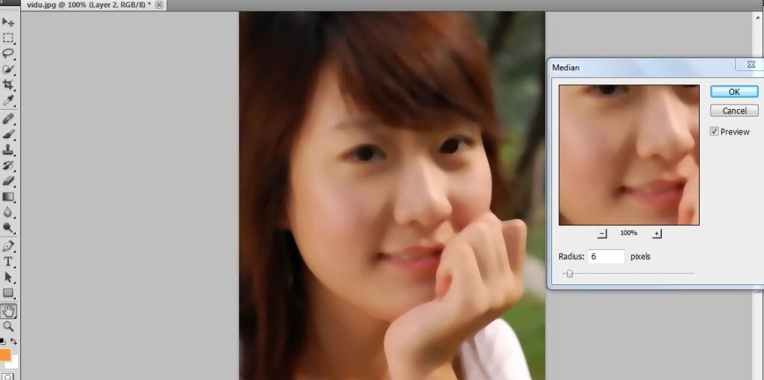
Task: Select the Lasso tool
Action: (x=8, y=54)
